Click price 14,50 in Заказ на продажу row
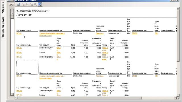 click(73, 57)
